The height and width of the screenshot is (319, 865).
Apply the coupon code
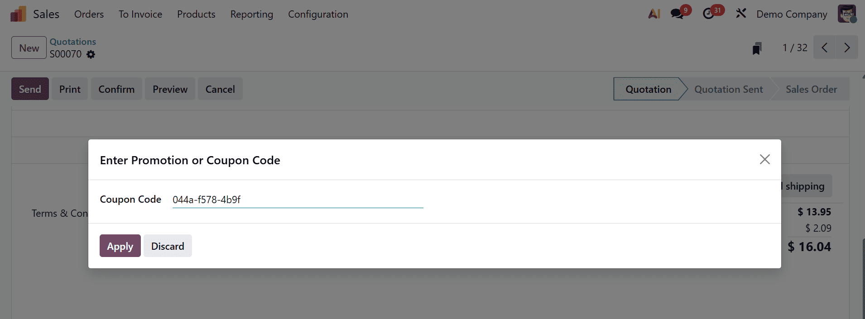[120, 246]
